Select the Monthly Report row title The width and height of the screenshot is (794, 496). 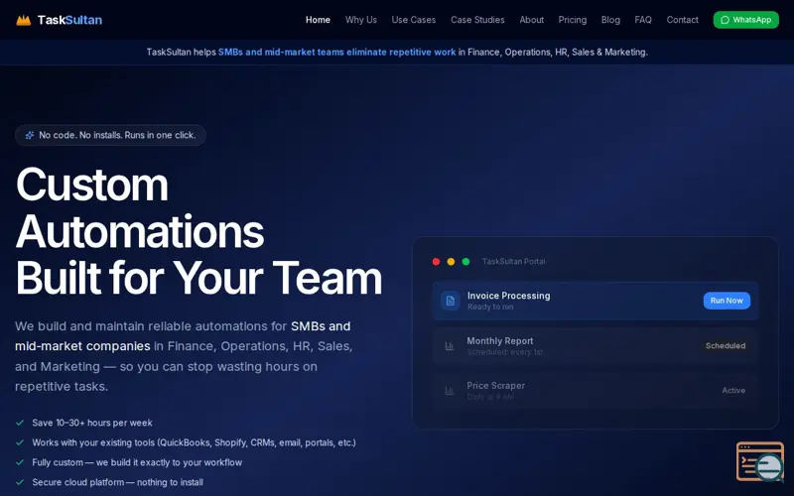(500, 341)
